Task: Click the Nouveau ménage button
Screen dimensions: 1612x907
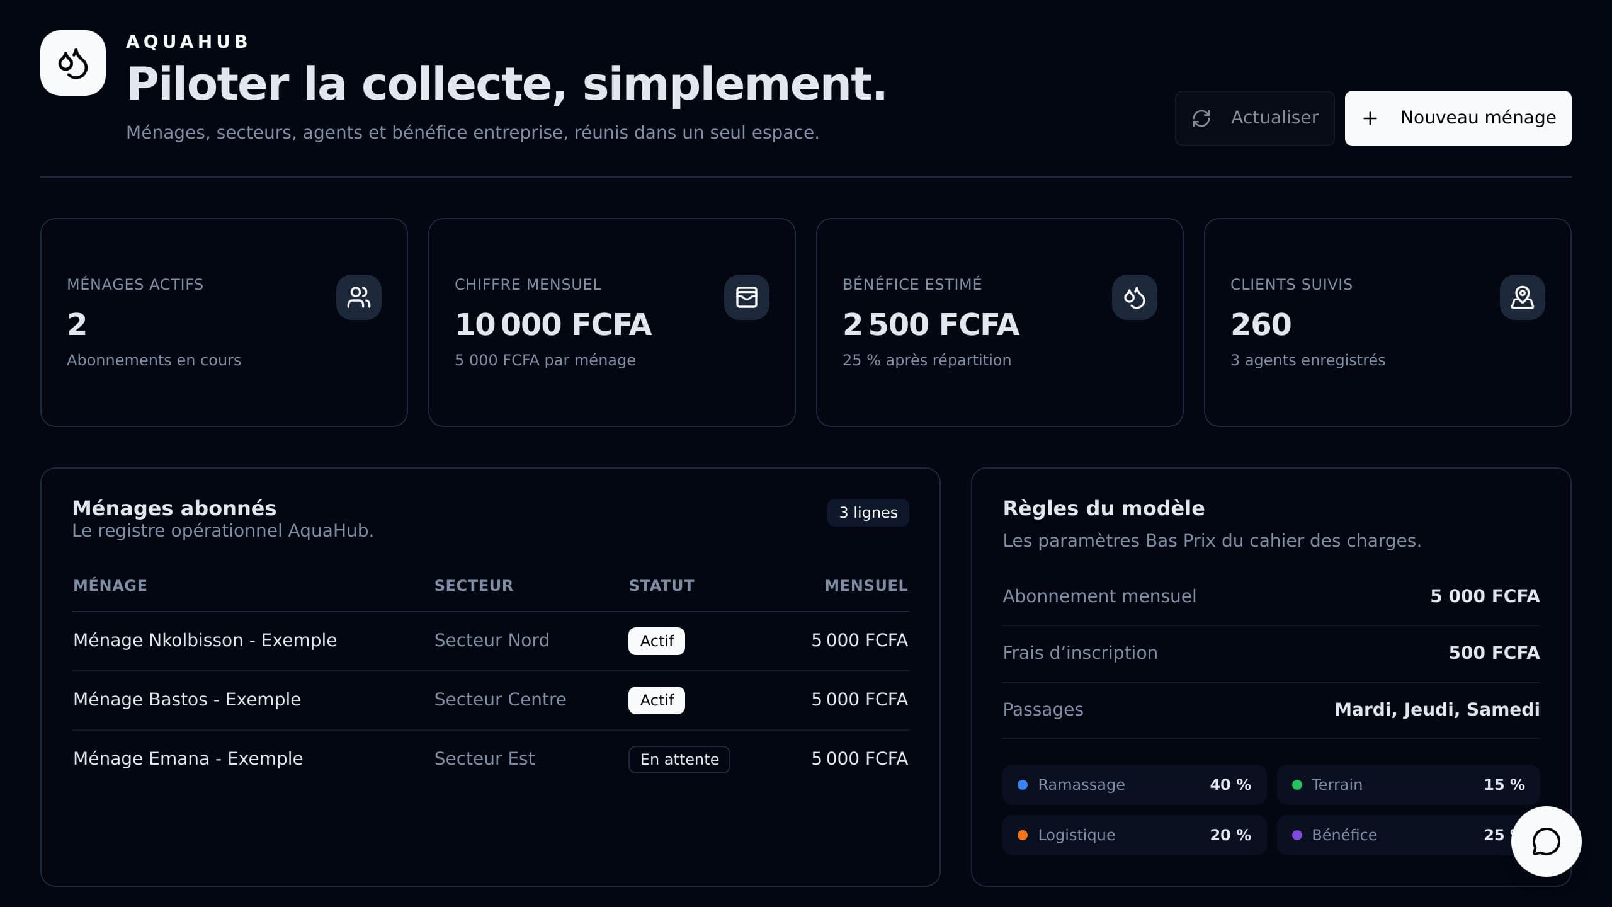Action: click(1458, 118)
